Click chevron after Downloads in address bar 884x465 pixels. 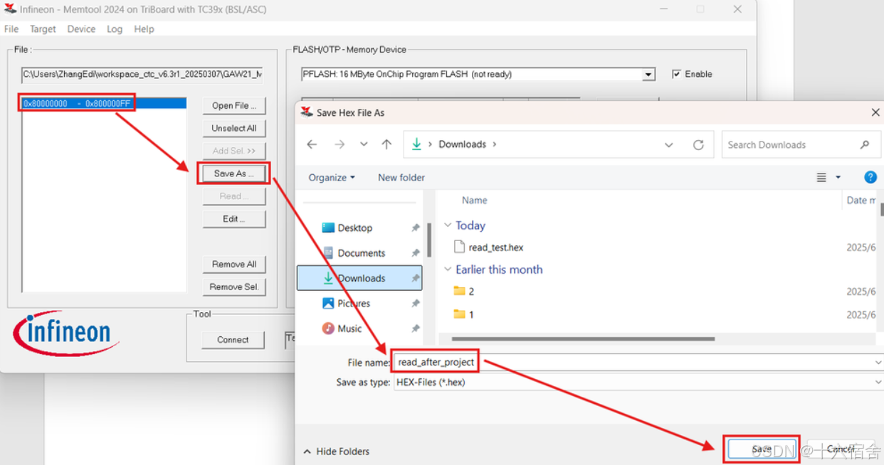tap(495, 144)
